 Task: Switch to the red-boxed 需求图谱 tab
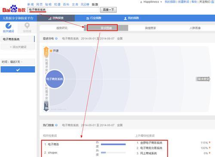[x=102, y=28]
